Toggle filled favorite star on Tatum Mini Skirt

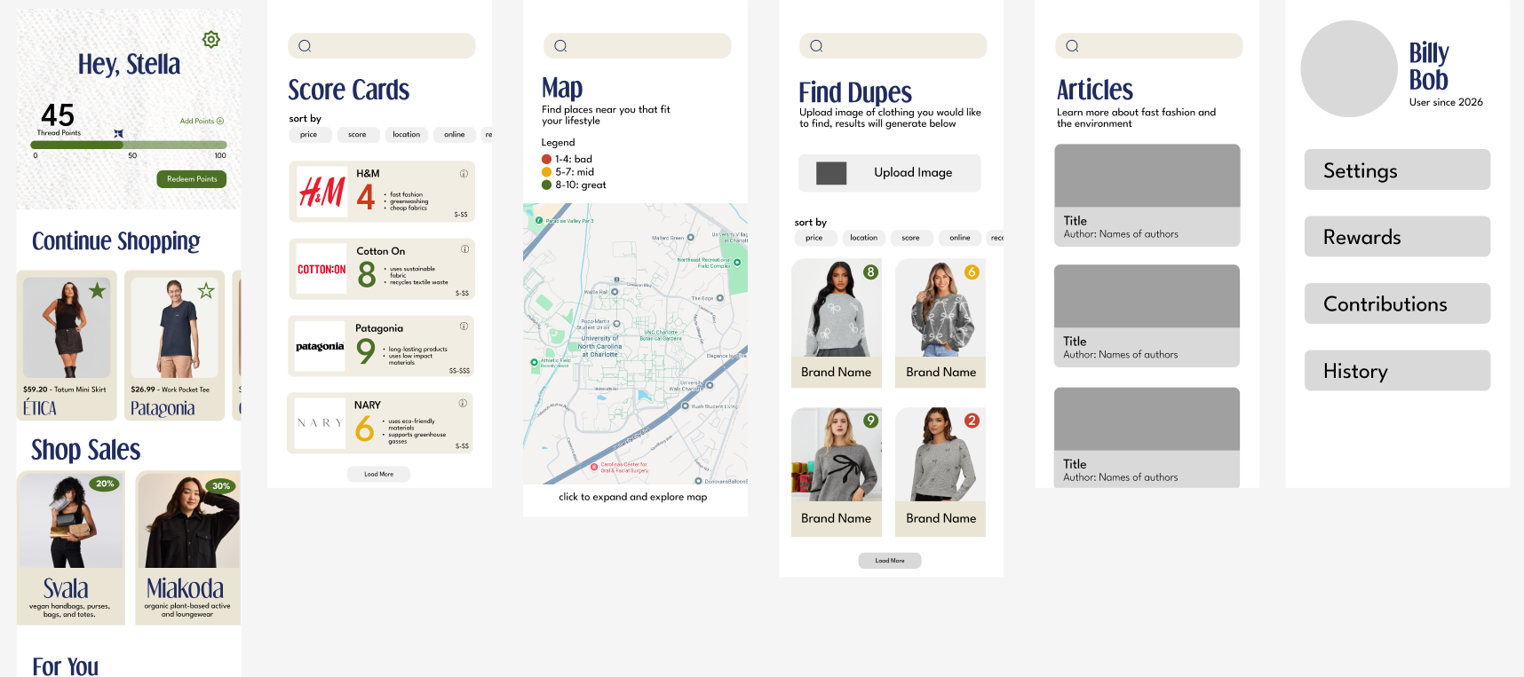click(x=98, y=290)
